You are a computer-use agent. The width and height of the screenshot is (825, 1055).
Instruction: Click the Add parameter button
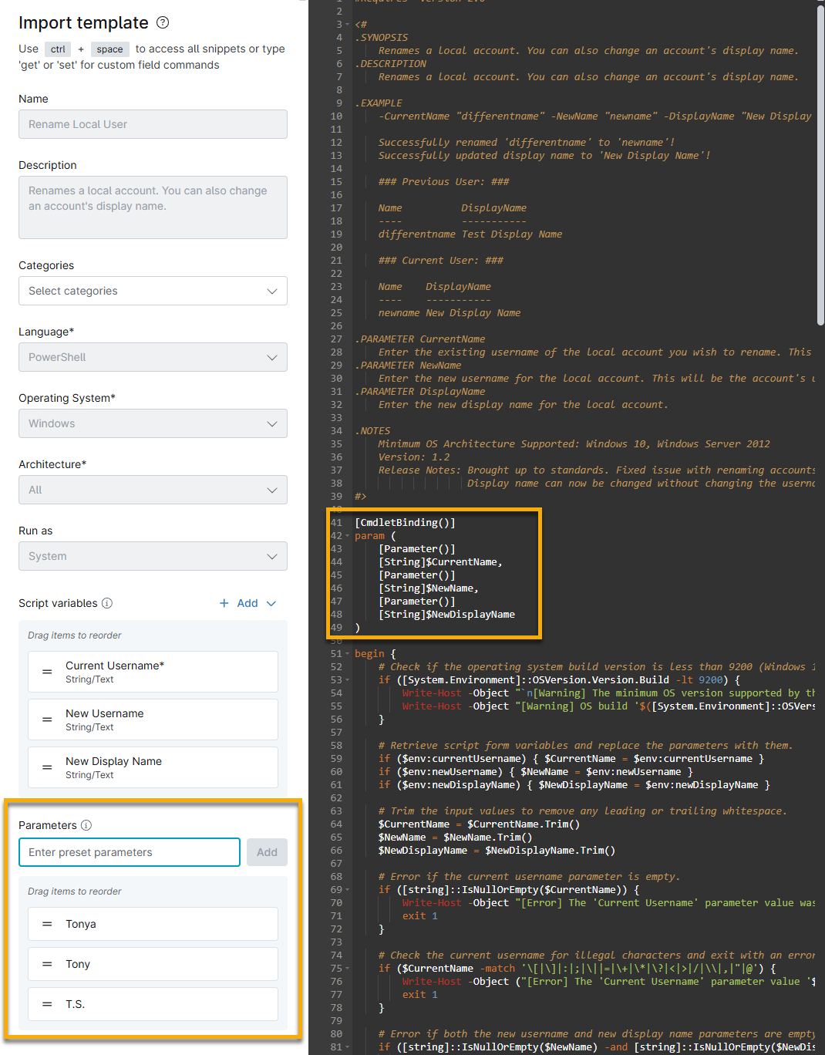pos(267,852)
